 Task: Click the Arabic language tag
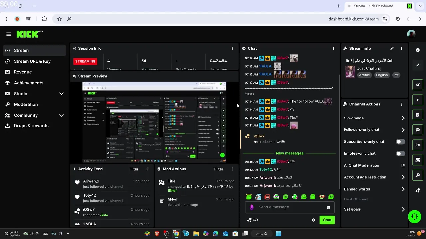[x=364, y=75]
